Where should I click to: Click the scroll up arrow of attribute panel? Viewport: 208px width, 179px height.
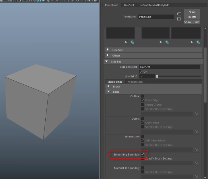(x=205, y=29)
